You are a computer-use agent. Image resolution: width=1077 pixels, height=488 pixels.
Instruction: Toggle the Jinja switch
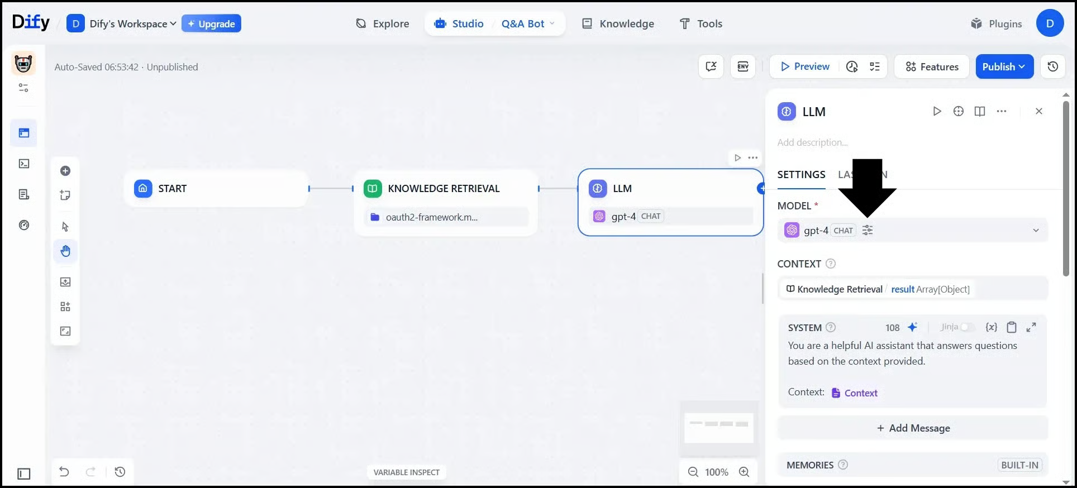point(967,327)
